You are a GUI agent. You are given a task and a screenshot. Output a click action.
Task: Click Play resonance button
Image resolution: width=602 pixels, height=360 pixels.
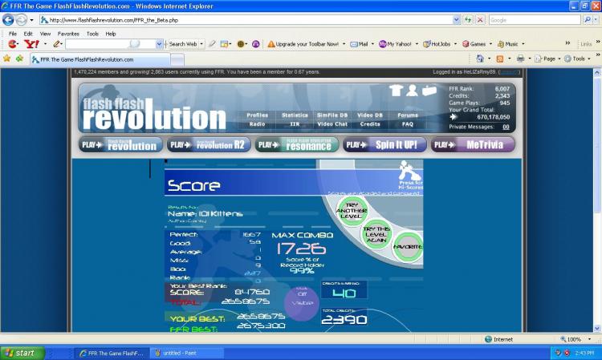[x=296, y=145]
